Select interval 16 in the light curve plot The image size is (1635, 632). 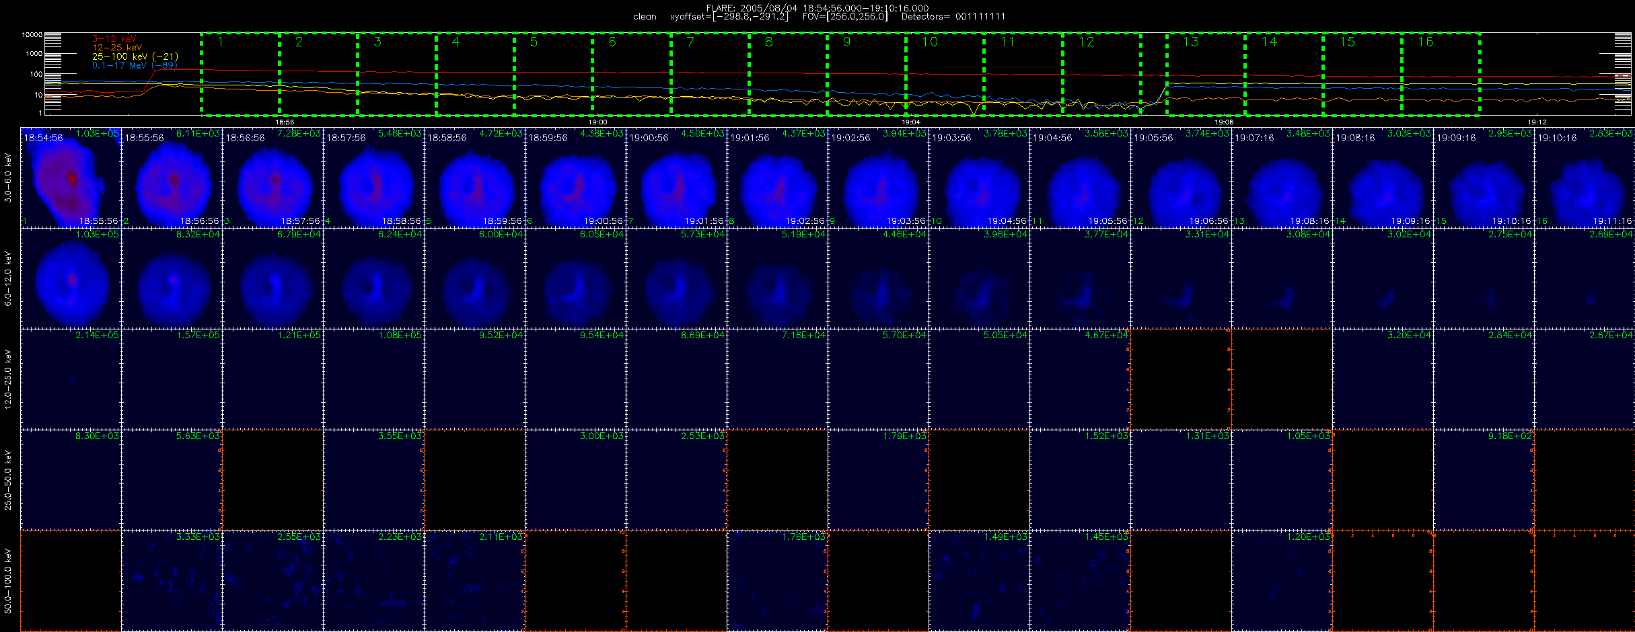coord(1441,73)
